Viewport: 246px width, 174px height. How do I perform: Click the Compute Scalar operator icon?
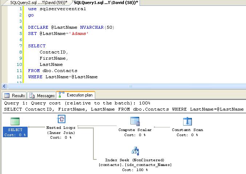click(135, 121)
